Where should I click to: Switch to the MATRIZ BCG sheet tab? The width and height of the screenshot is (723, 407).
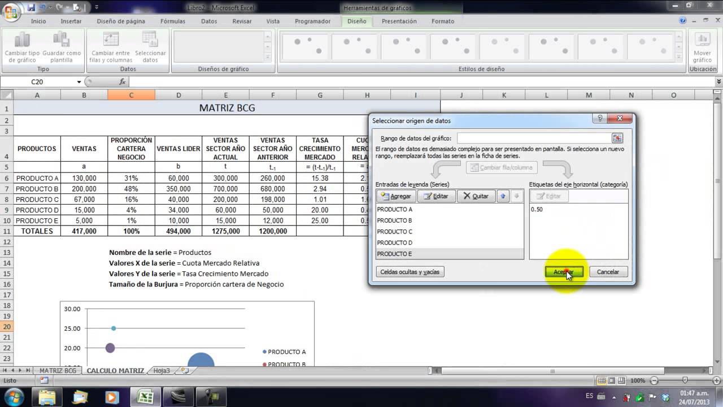click(58, 371)
